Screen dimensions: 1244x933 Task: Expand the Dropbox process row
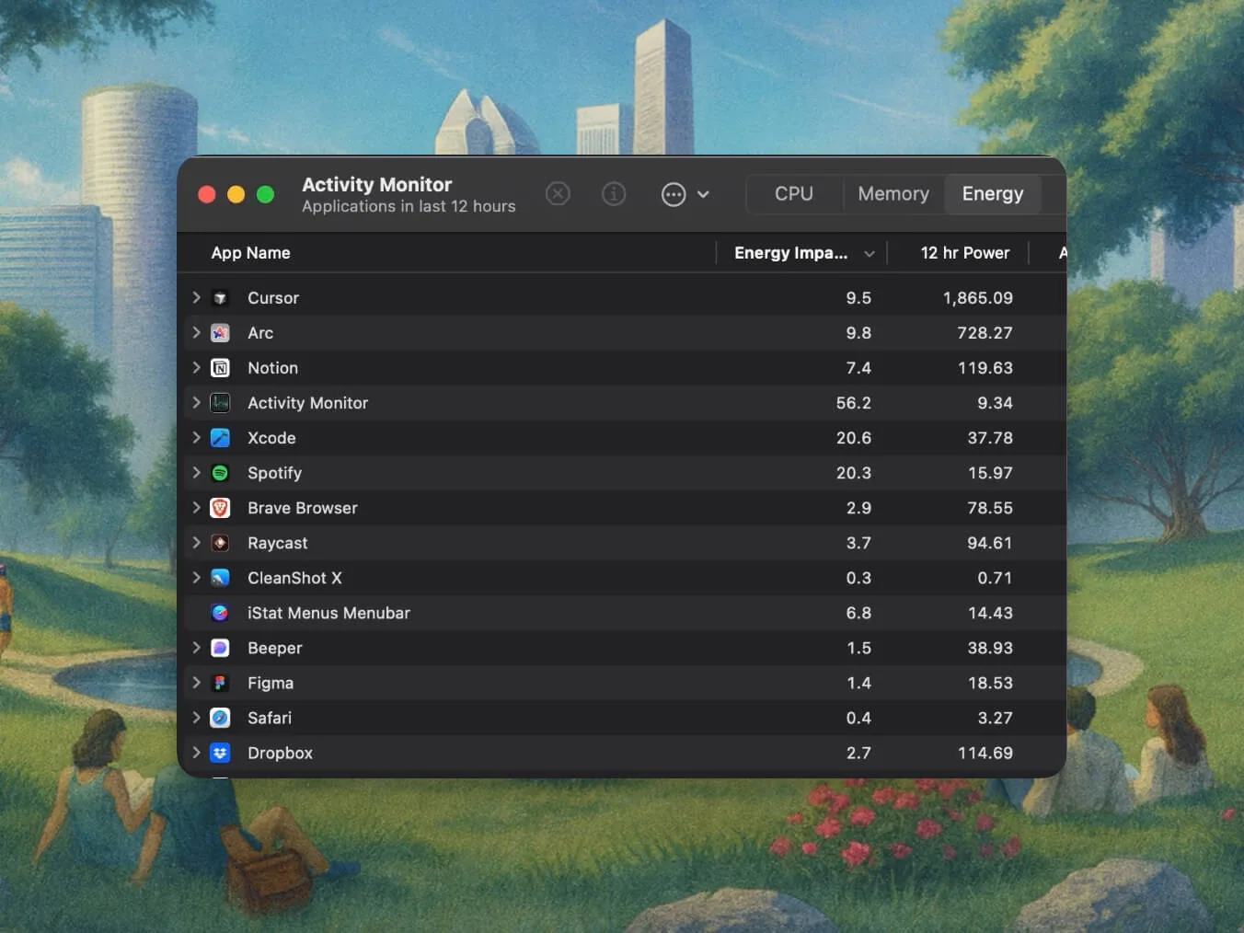(x=196, y=752)
